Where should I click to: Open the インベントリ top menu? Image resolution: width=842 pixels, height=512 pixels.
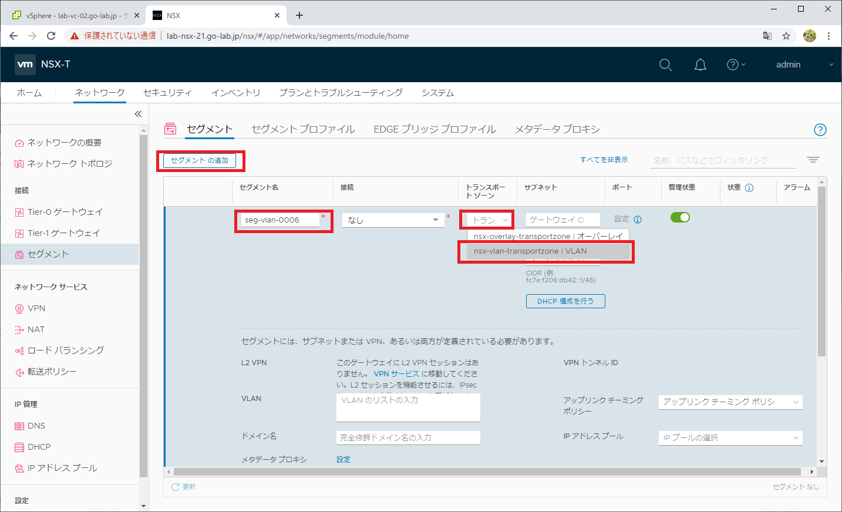click(235, 93)
